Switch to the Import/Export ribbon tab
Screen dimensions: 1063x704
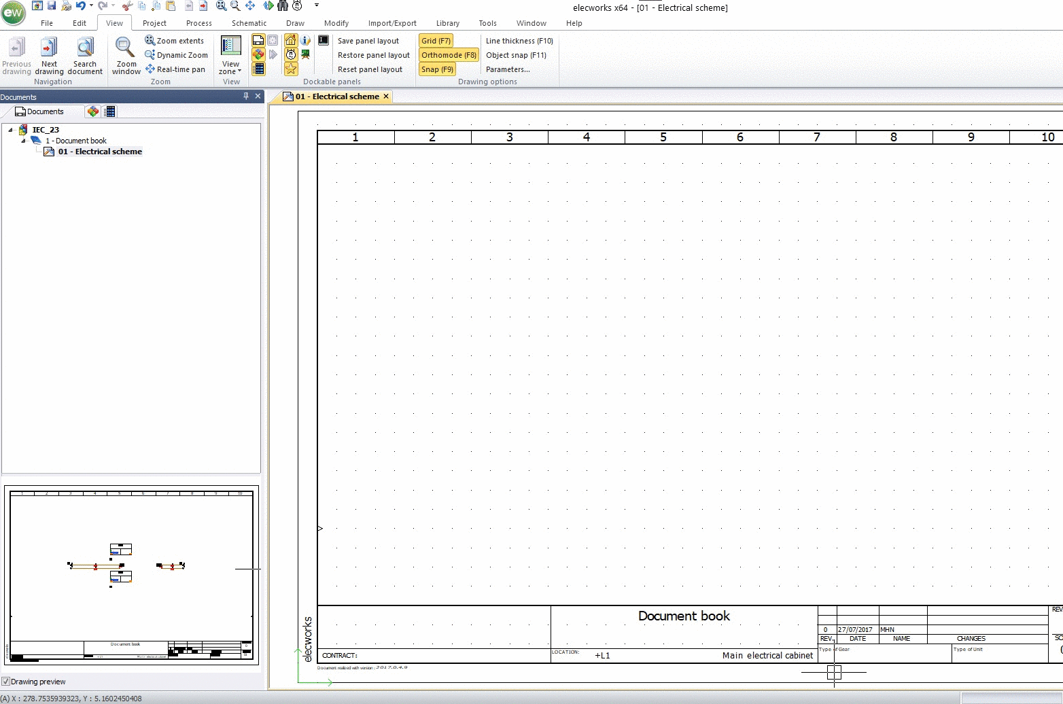[392, 23]
